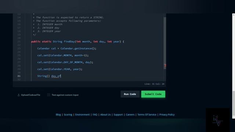
Task: Click the comment 'INTEGER day' line
Action: (51, 28)
